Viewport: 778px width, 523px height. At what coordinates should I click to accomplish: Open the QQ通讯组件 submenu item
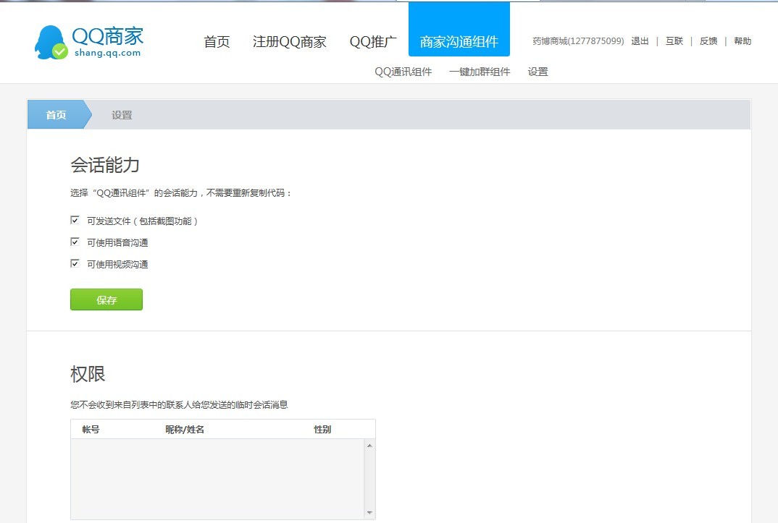point(403,72)
